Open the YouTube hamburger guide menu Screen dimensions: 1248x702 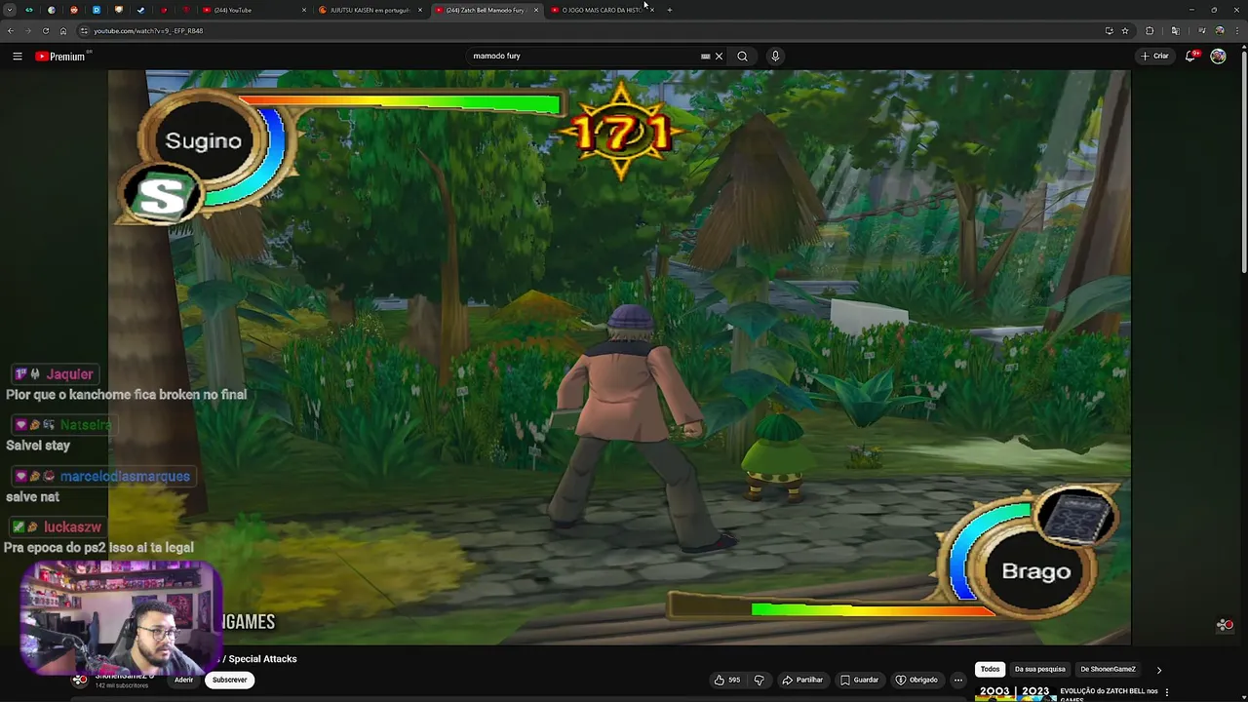pyautogui.click(x=18, y=57)
